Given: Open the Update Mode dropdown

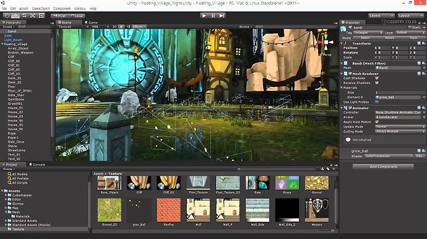Looking at the screenshot, I should click(x=400, y=127).
